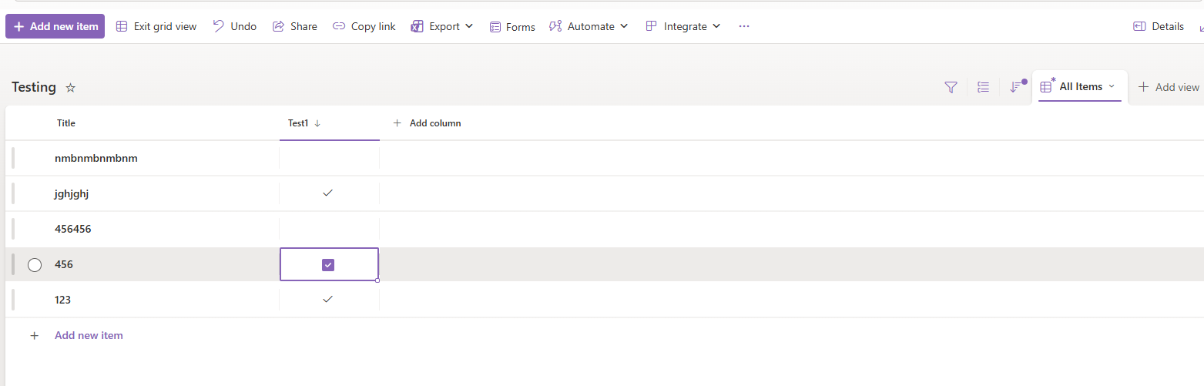Click the filter funnel icon
This screenshot has height=386, width=1204.
[951, 87]
